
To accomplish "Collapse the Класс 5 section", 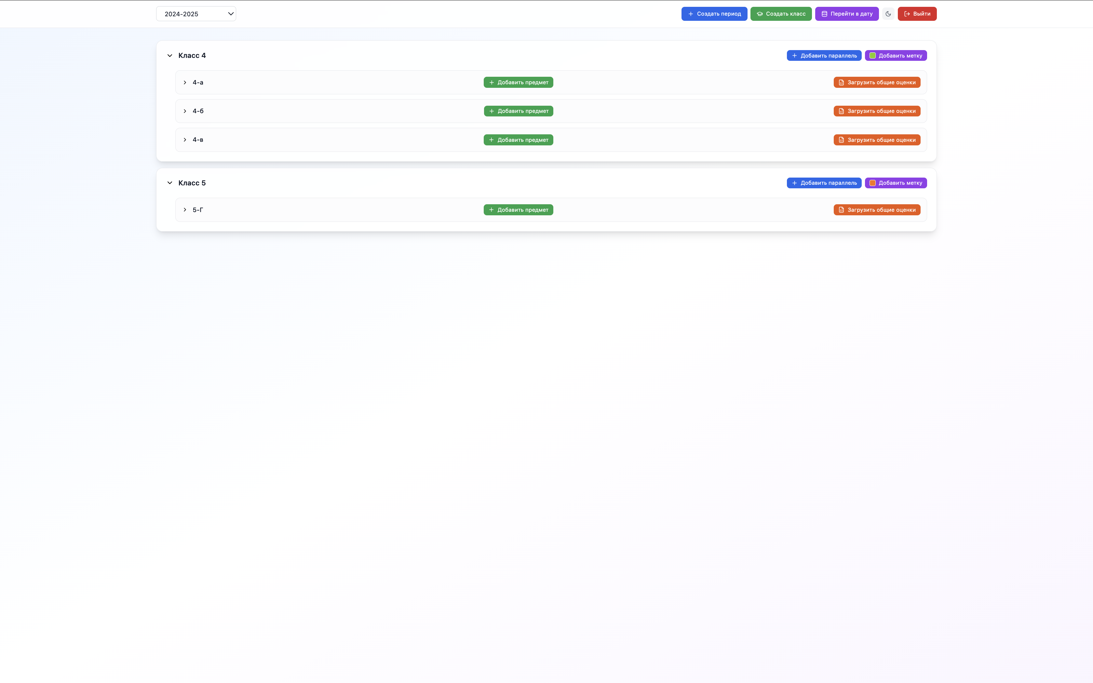I will tap(170, 183).
